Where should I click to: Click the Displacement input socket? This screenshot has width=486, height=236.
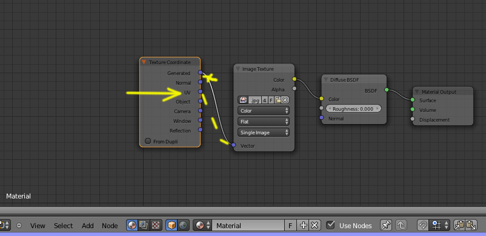tap(413, 119)
